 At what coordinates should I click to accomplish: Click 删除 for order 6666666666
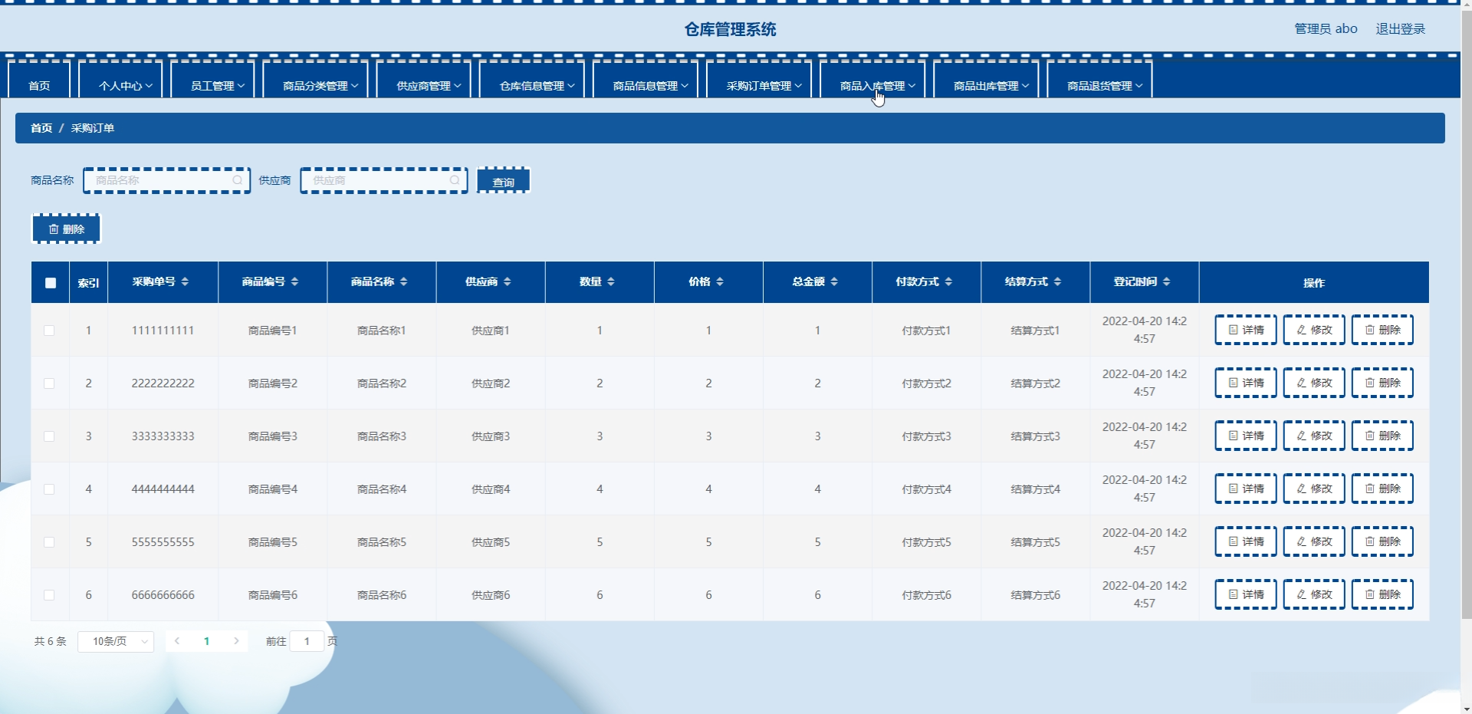click(x=1382, y=594)
